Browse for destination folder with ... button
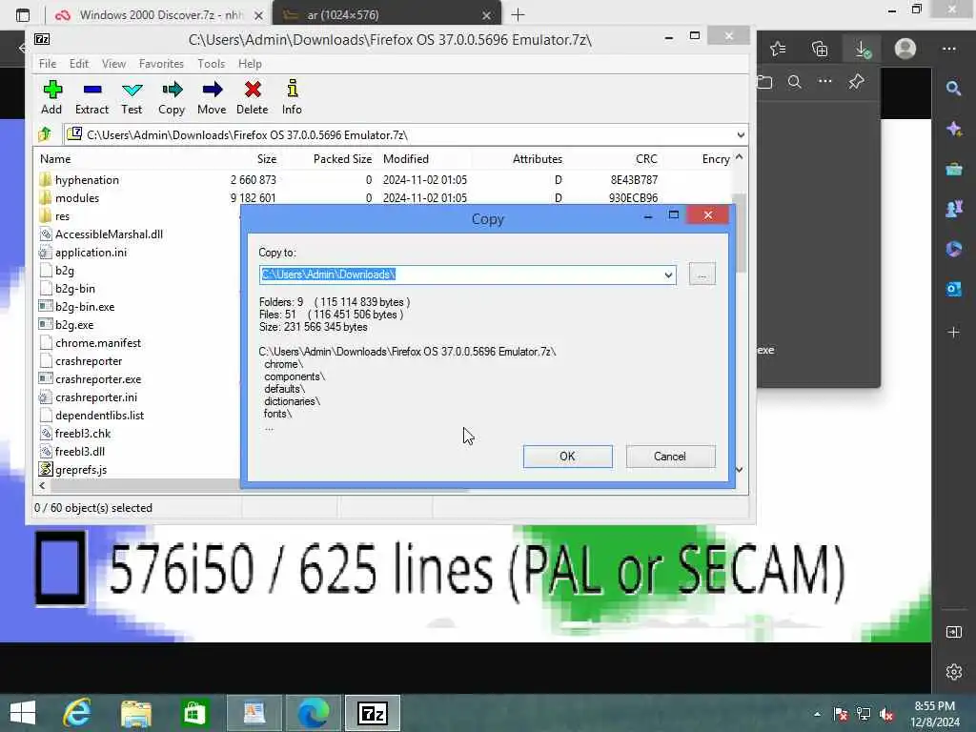Image resolution: width=976 pixels, height=732 pixels. click(702, 274)
